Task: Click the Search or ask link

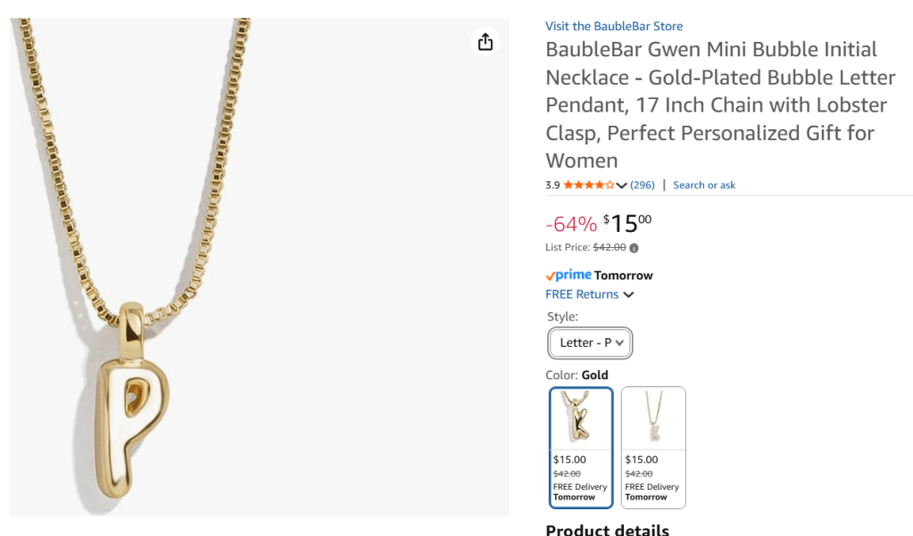Action: (704, 186)
